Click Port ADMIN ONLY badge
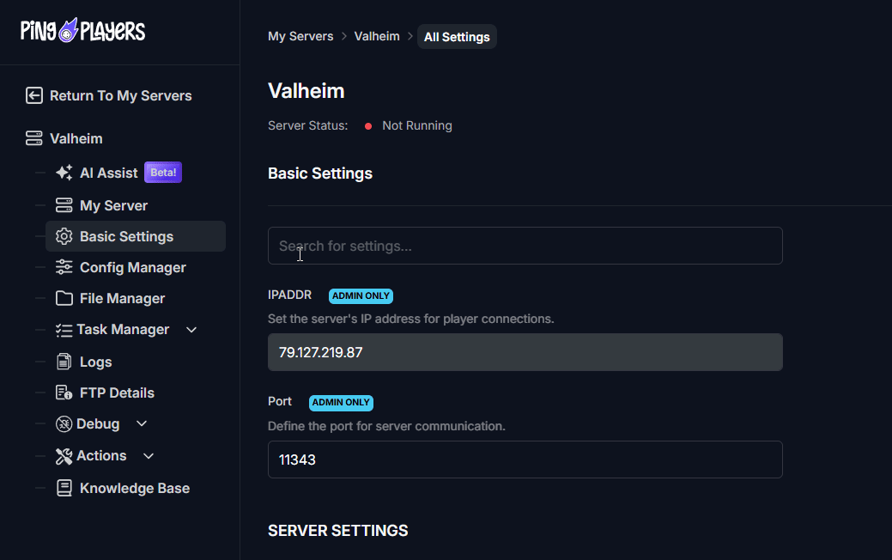The image size is (892, 560). pyautogui.click(x=341, y=402)
